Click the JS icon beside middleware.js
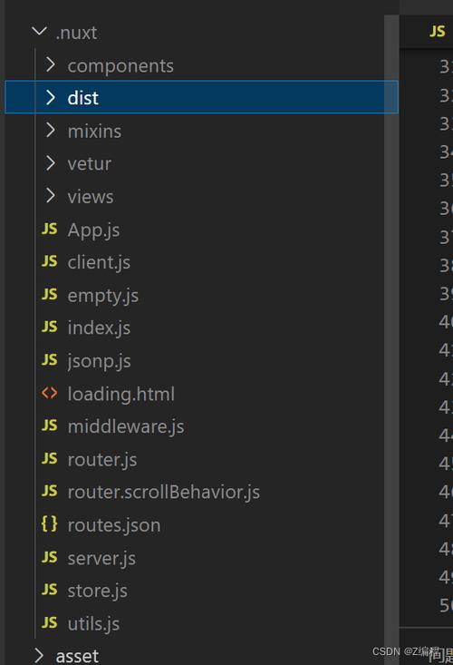The height and width of the screenshot is (665, 453). pyautogui.click(x=50, y=425)
